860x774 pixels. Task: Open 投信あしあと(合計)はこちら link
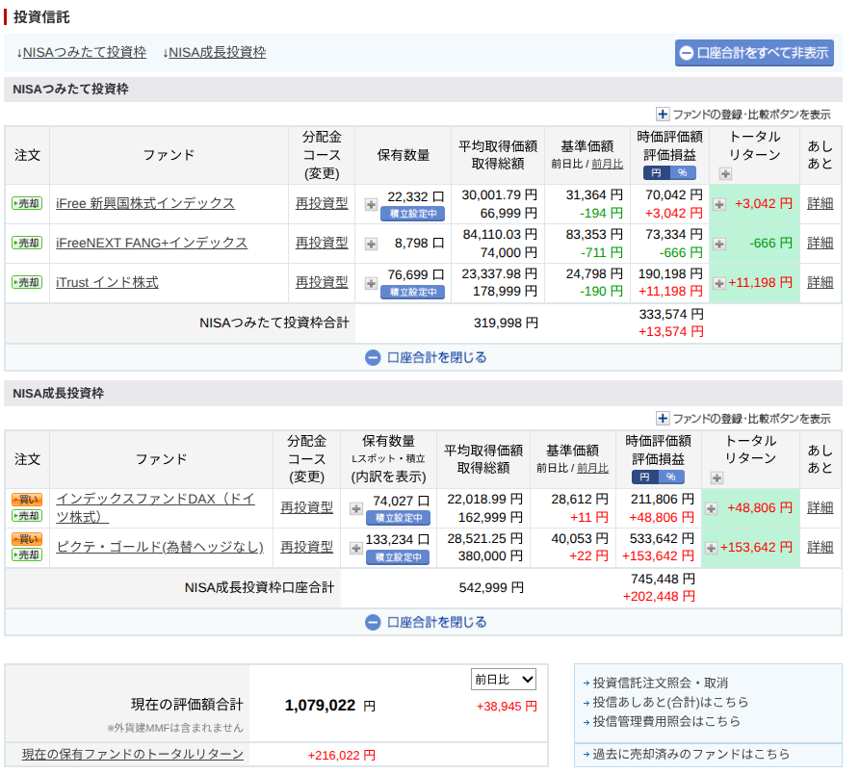point(670,702)
